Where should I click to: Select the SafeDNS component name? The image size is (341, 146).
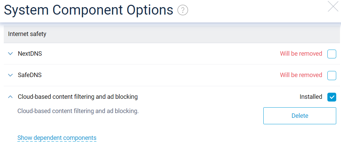click(x=30, y=75)
